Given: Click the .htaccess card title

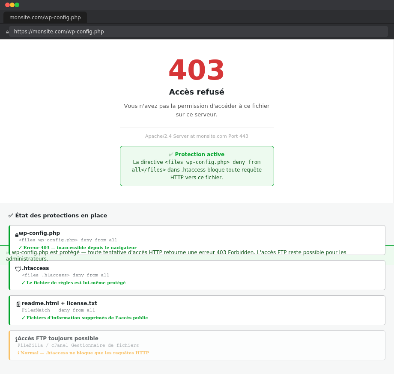Looking at the screenshot, I should pos(36,268).
